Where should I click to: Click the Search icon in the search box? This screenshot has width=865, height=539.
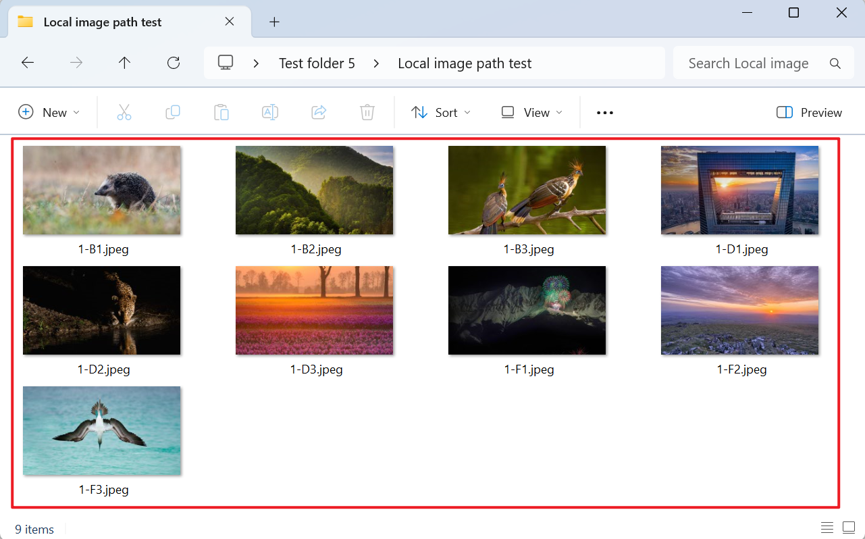click(x=835, y=63)
